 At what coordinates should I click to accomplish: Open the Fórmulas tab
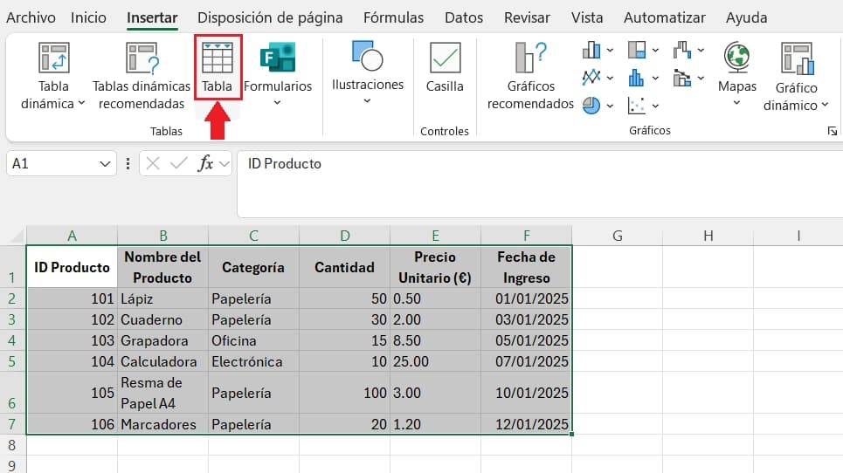point(393,17)
